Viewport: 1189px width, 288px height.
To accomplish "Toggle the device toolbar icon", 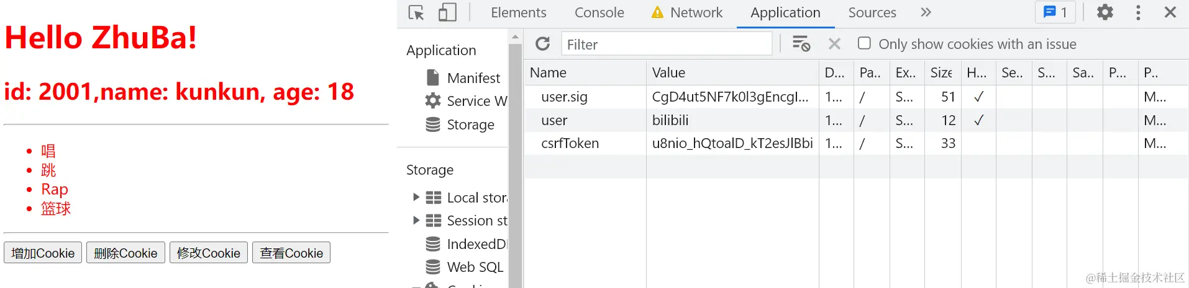I will (x=447, y=12).
